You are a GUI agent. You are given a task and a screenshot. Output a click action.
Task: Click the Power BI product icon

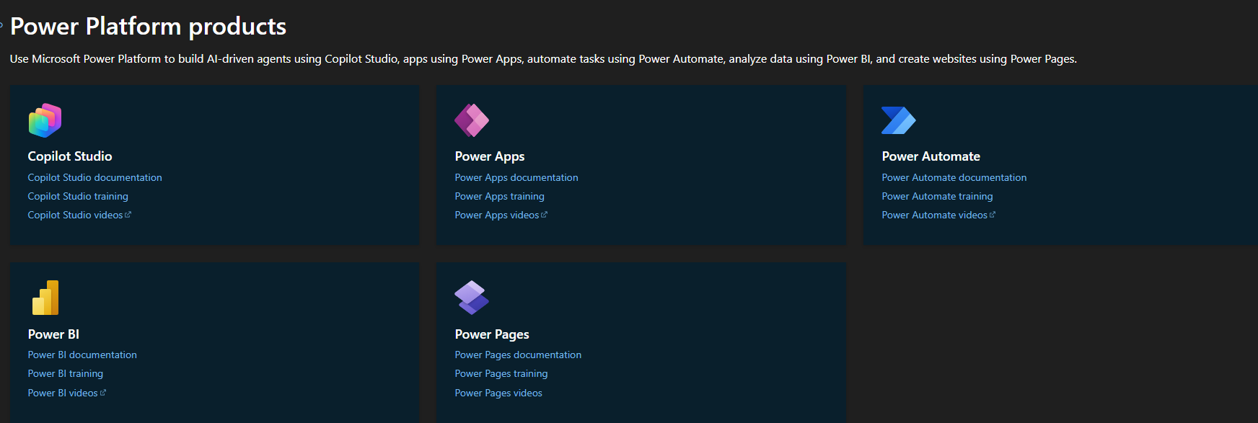pos(45,298)
